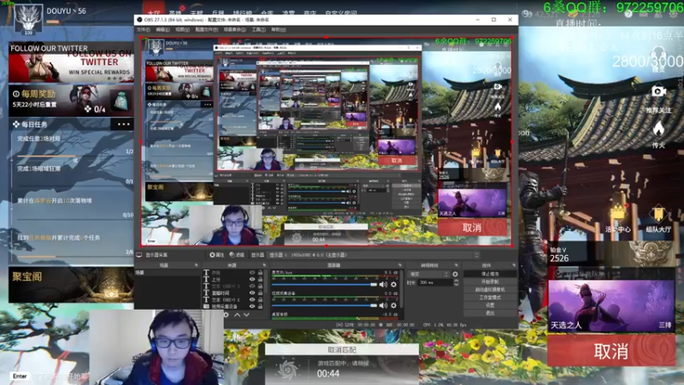
Task: Toggle visibility eye of 视频采集设备 source
Action: pyautogui.click(x=252, y=306)
